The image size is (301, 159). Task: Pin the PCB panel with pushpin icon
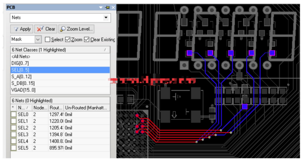[107, 7]
